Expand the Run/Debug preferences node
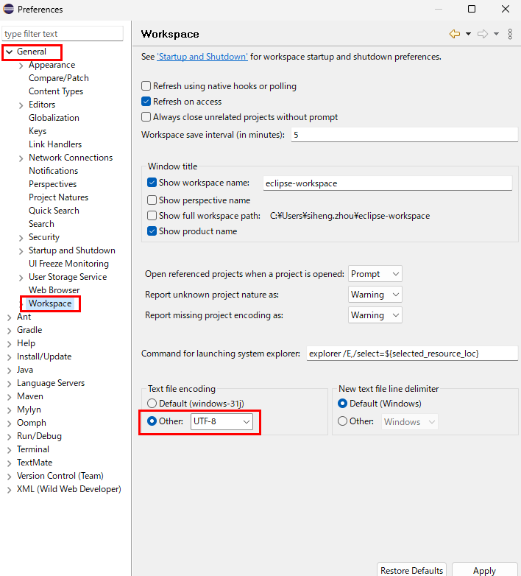 9,436
